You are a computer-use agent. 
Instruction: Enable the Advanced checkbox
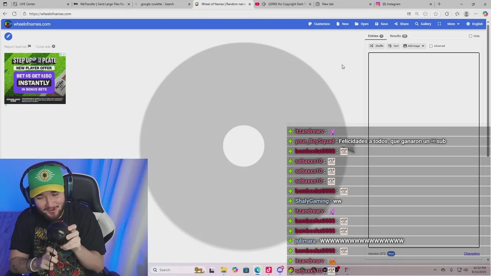point(431,46)
